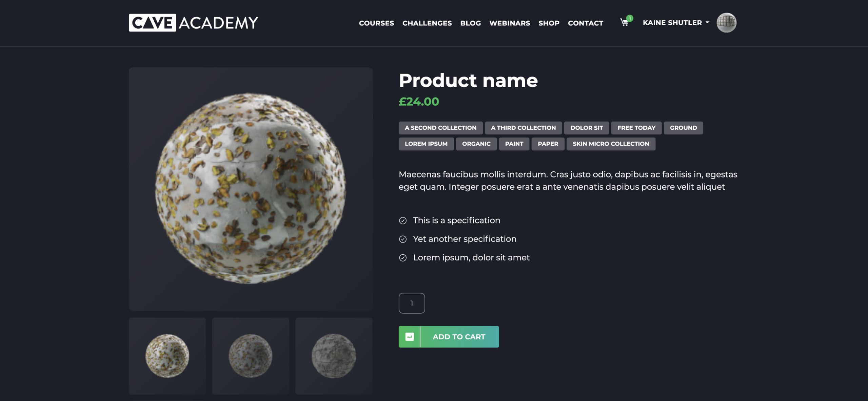Click the checkmark icon beside 'This is a specification'
This screenshot has width=868, height=401.
403,221
